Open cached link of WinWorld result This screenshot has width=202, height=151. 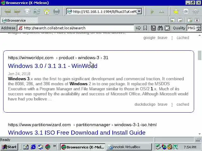click(x=183, y=104)
